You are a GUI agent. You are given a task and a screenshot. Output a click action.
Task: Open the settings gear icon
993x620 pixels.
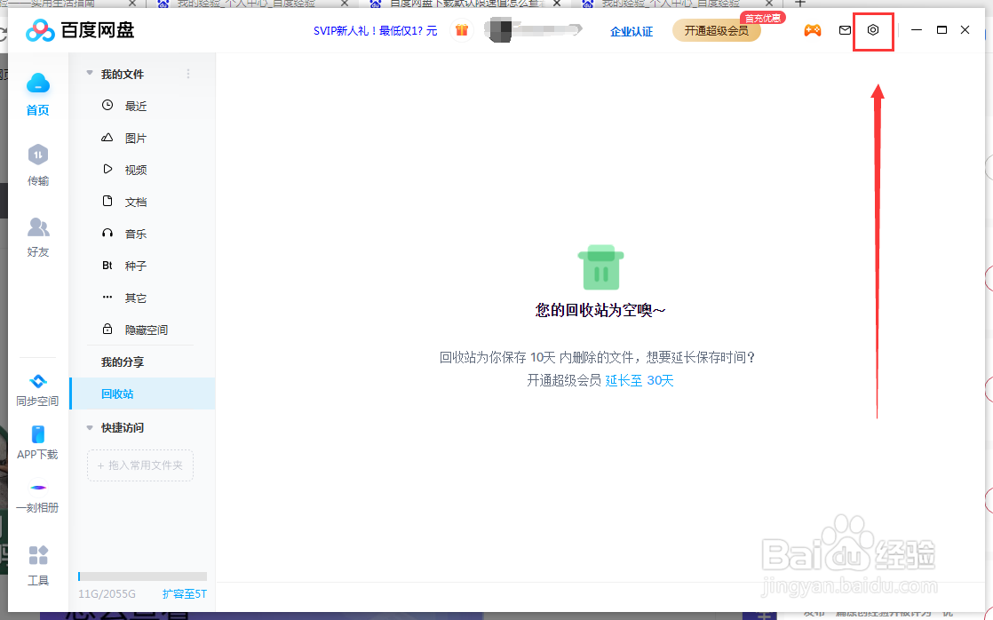click(x=873, y=30)
